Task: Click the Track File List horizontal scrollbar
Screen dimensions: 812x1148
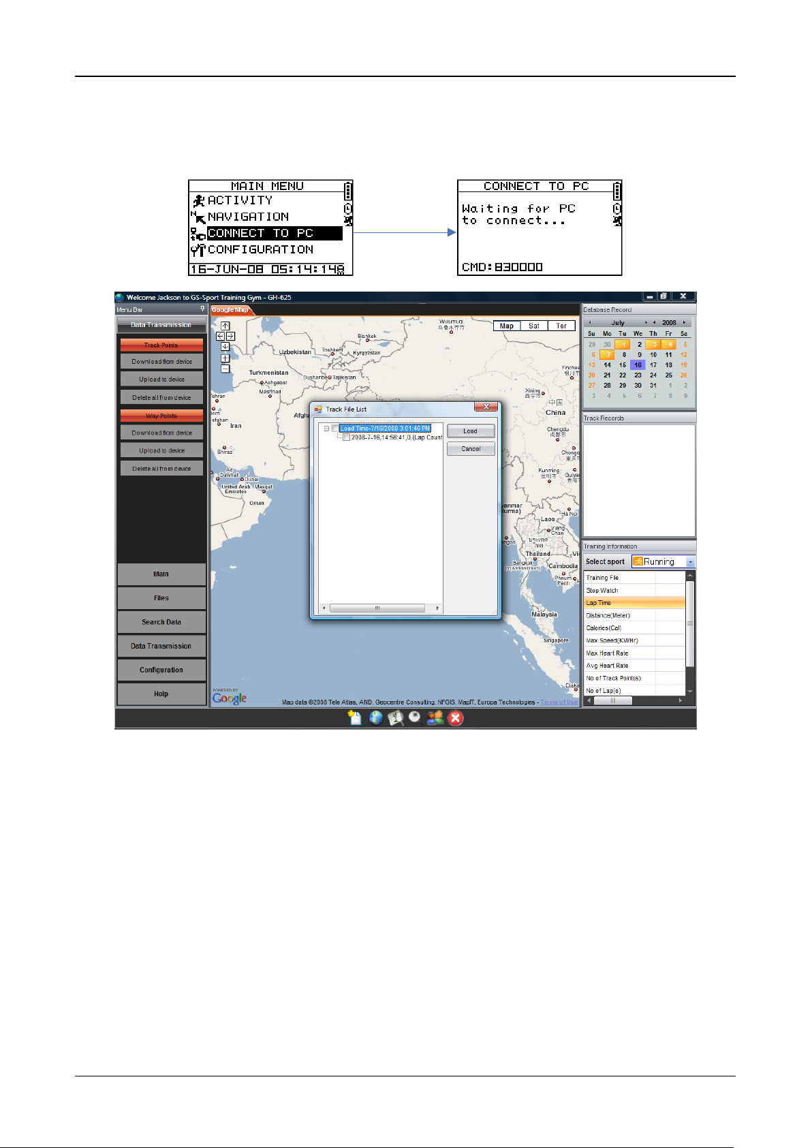Action: pyautogui.click(x=377, y=608)
